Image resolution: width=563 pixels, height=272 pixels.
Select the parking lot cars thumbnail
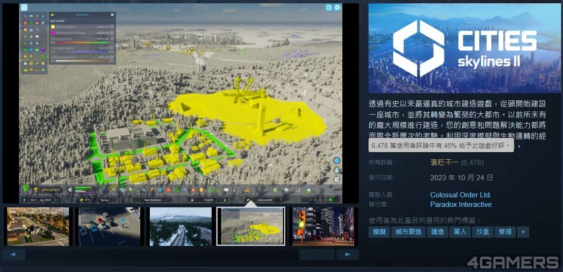pyautogui.click(x=109, y=226)
